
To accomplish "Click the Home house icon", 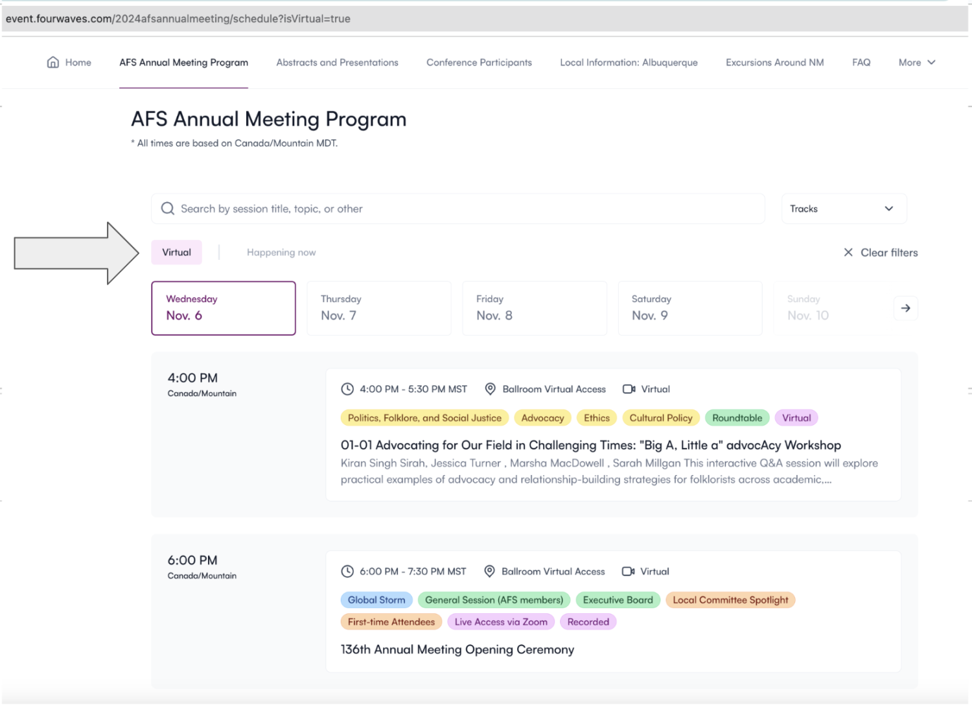I will click(53, 62).
